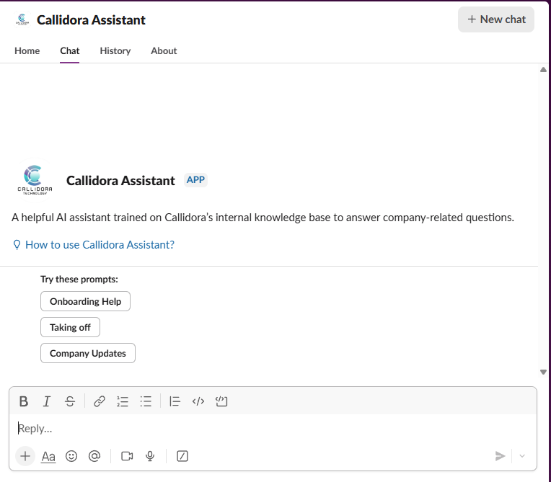The width and height of the screenshot is (551, 482).
Task: Click the Callidora Assistant header title
Action: (91, 20)
